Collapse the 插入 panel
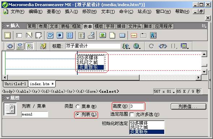Image resolution: width=213 pixels, height=139 pixels. tap(8, 26)
